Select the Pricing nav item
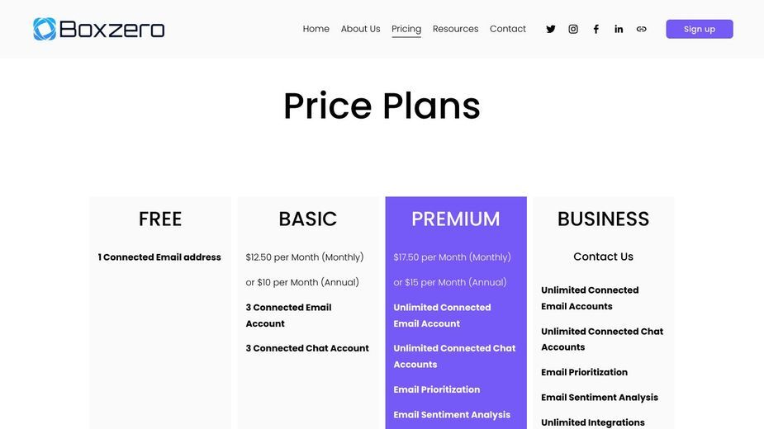This screenshot has width=764, height=429. (x=406, y=29)
